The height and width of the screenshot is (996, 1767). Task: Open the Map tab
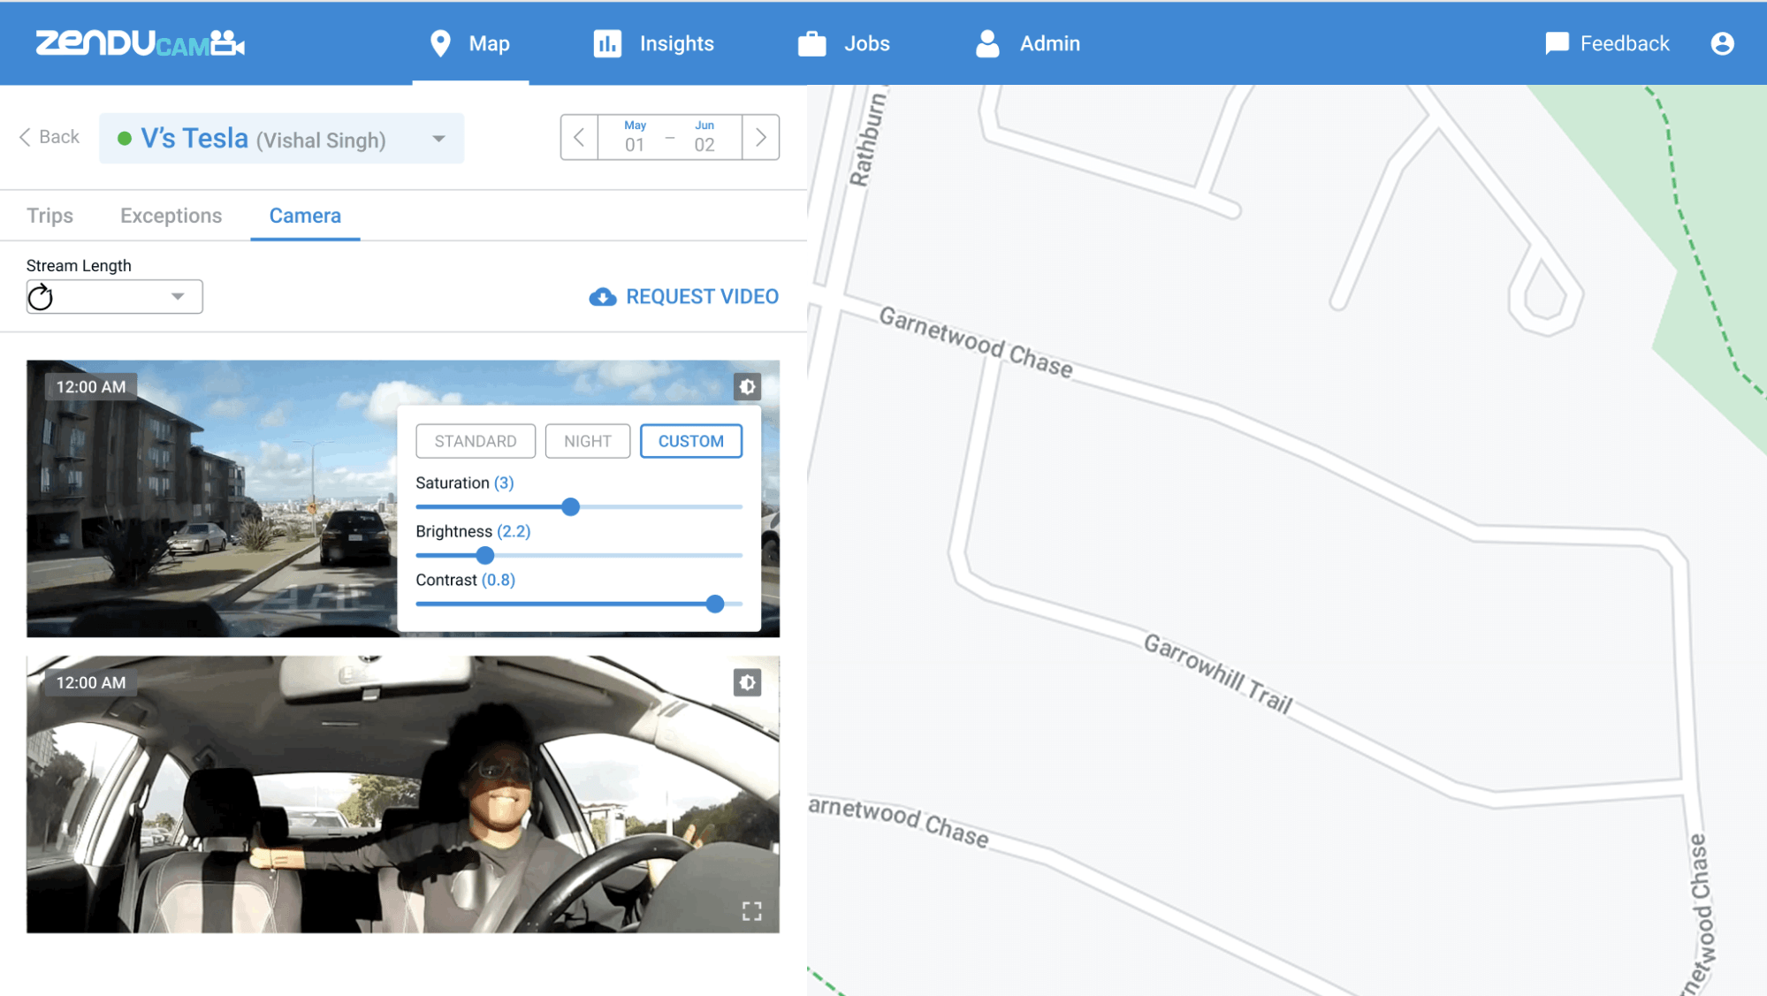[x=470, y=43]
